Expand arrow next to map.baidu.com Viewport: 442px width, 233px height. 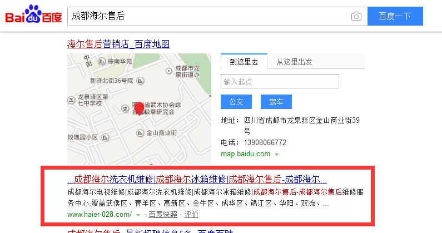click(x=277, y=154)
